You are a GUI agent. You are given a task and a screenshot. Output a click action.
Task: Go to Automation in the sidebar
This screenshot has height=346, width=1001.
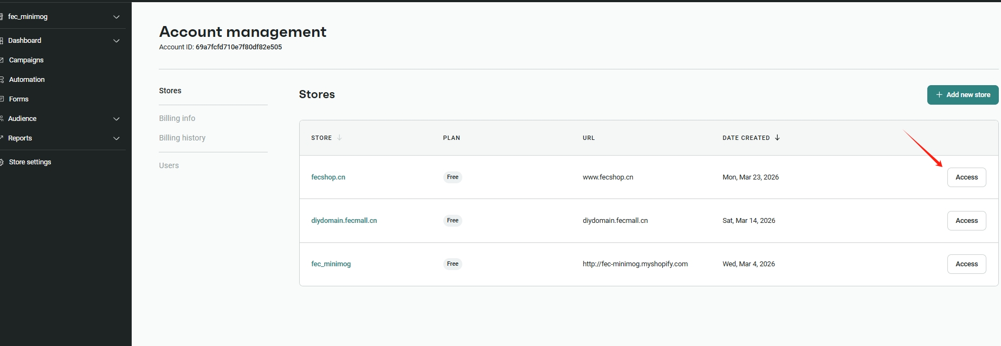27,80
